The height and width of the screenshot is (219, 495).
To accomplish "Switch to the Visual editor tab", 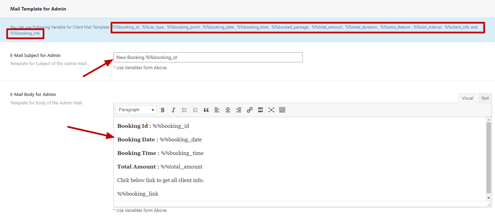I will click(x=467, y=98).
